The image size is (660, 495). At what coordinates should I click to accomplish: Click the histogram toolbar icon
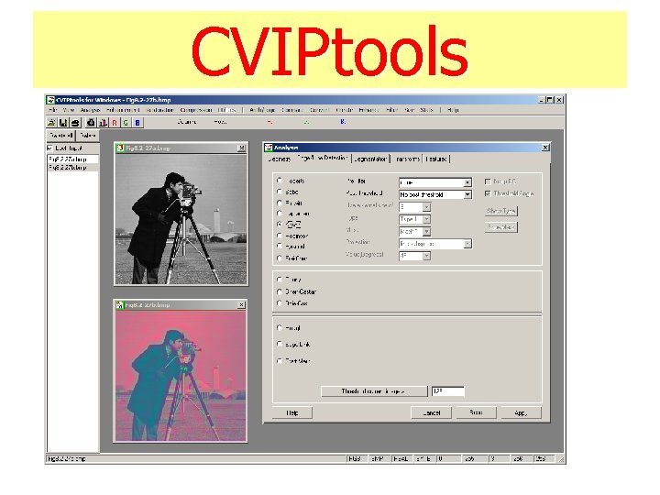click(x=103, y=123)
